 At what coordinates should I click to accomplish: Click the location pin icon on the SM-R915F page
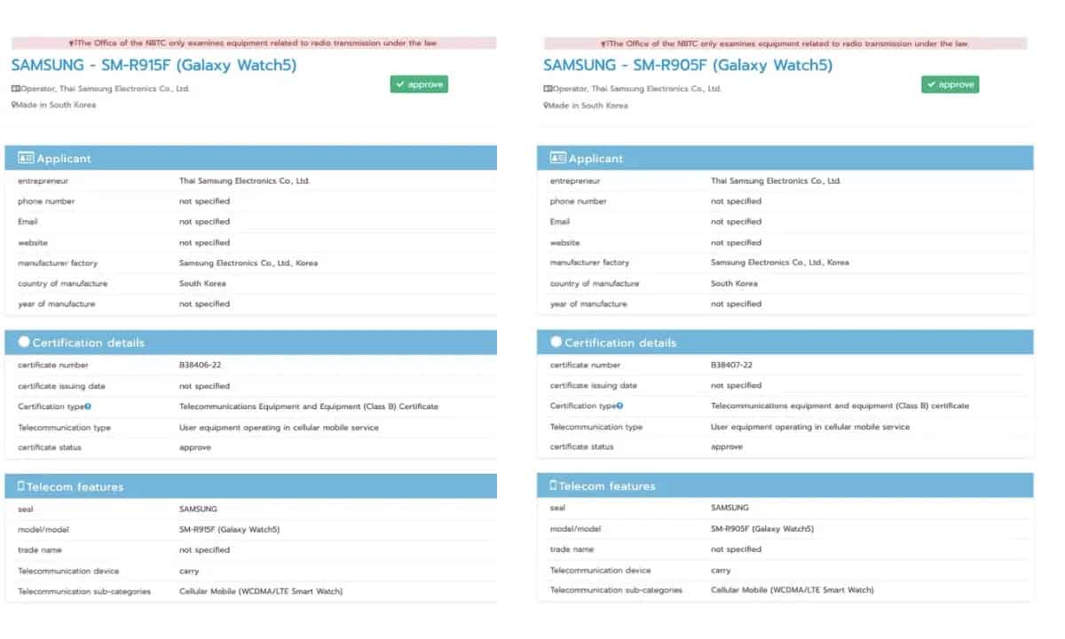coord(13,105)
